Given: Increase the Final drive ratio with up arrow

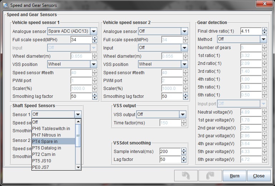Looking at the screenshot, I should (264, 30).
